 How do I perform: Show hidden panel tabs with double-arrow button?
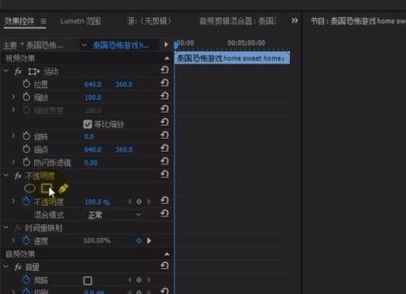(295, 21)
